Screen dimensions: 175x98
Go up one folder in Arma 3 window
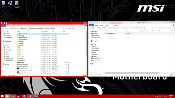coord(10,28)
